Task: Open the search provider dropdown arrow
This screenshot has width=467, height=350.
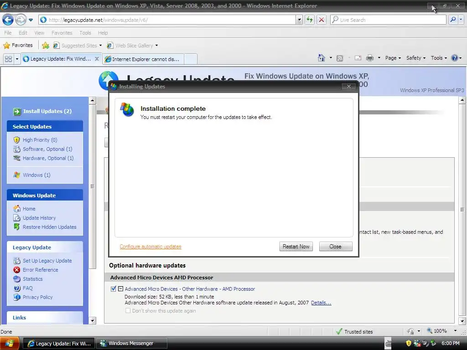Action: coord(461,20)
